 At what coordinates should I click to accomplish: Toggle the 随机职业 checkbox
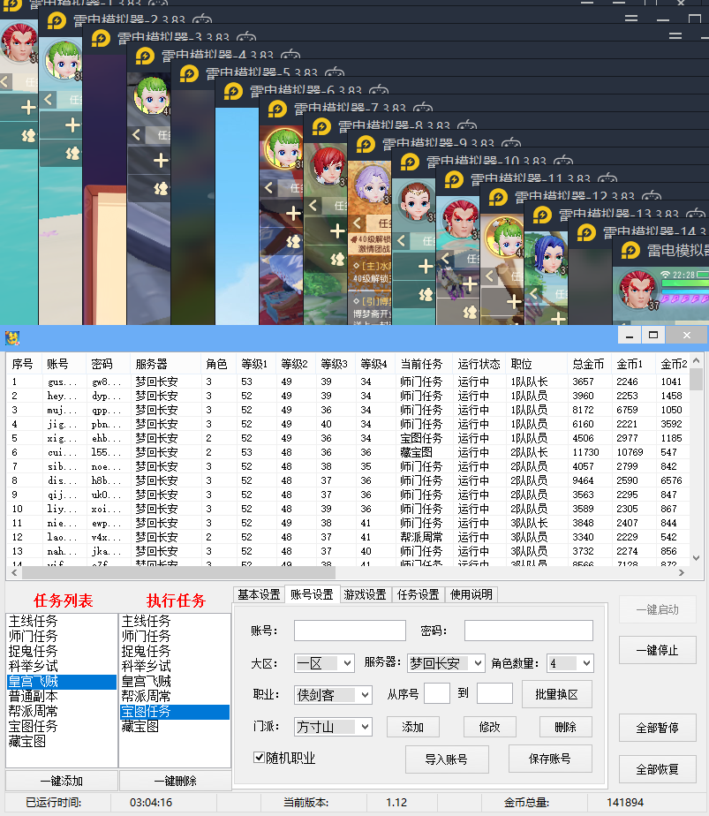[259, 757]
